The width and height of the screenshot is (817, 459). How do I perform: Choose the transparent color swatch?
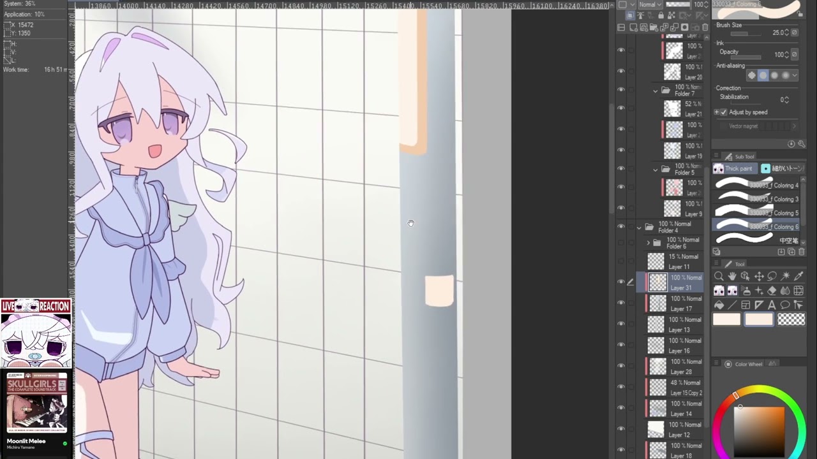(x=791, y=319)
